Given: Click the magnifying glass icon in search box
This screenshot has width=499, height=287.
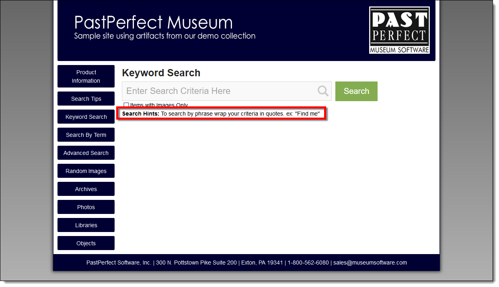Looking at the screenshot, I should tap(323, 91).
